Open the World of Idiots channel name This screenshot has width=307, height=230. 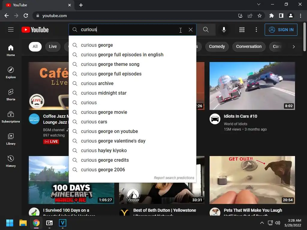click(236, 124)
